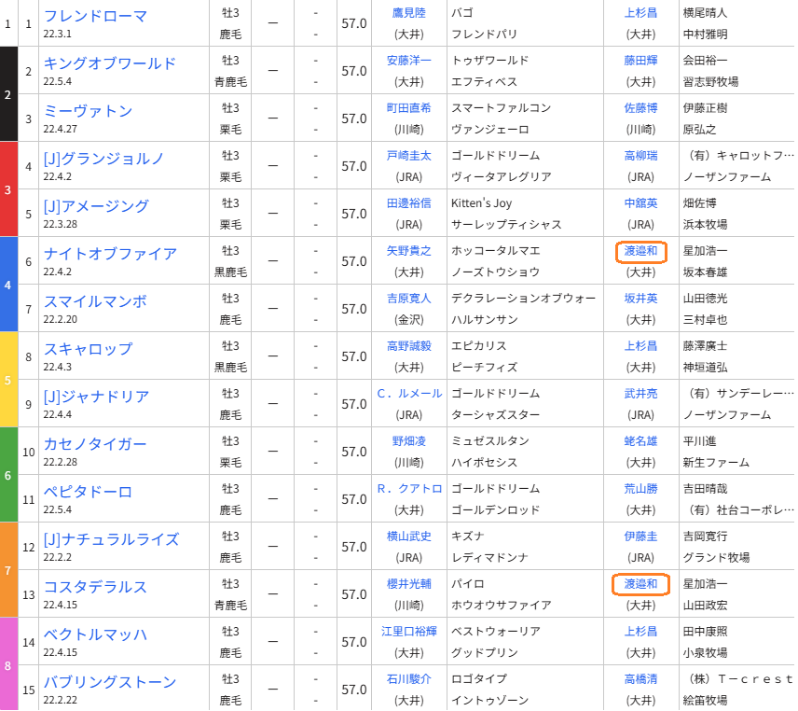798x711 pixels.
Task: Open trainer 中舘英 link
Action: 640,202
